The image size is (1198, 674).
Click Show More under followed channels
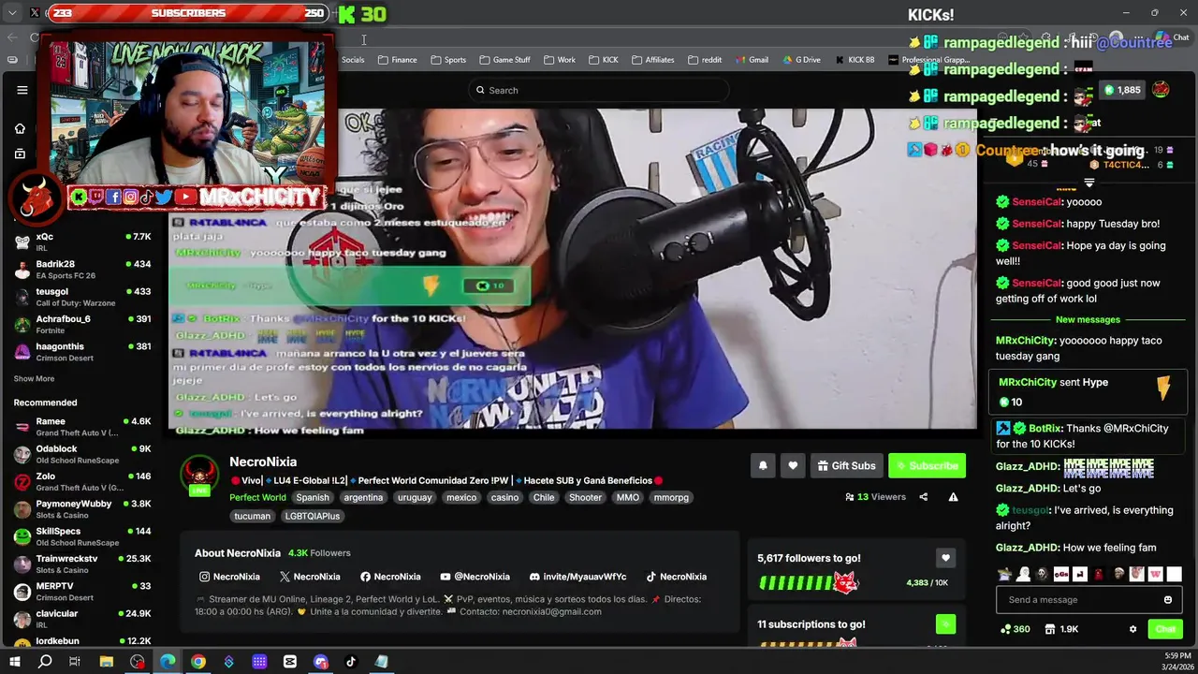pyautogui.click(x=34, y=379)
